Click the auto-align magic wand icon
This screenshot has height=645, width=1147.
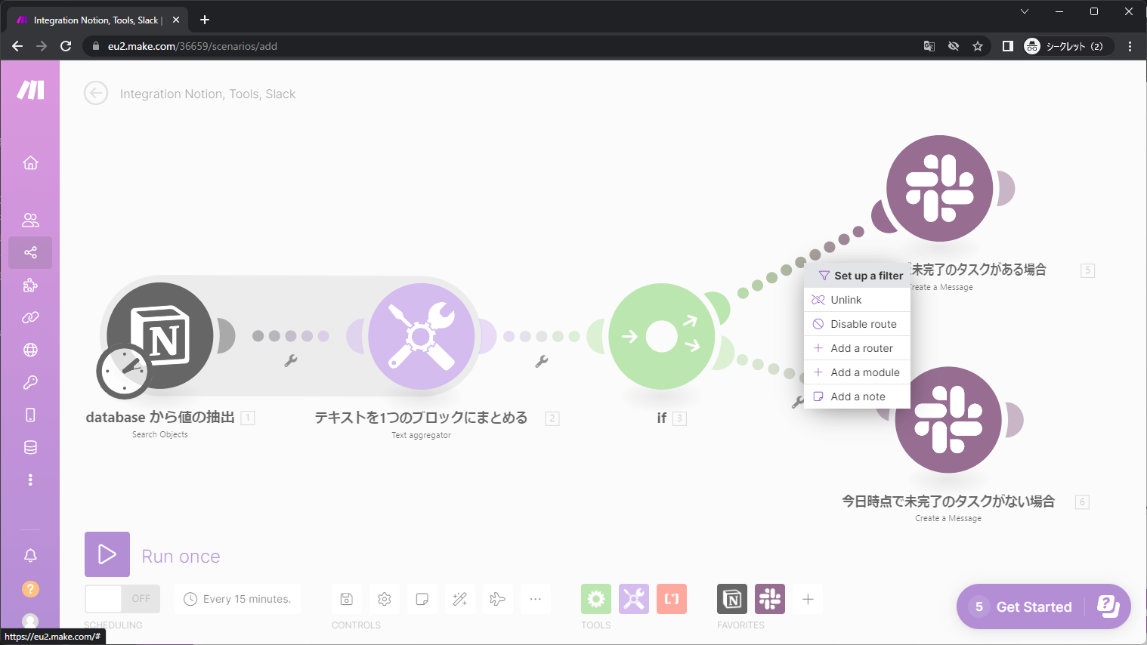(x=460, y=599)
